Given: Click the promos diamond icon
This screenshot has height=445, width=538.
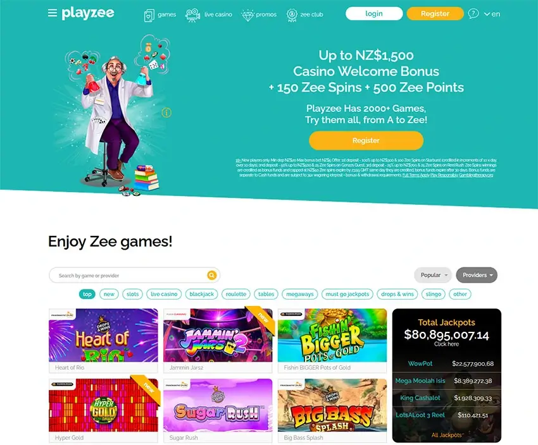Looking at the screenshot, I should [247, 15].
